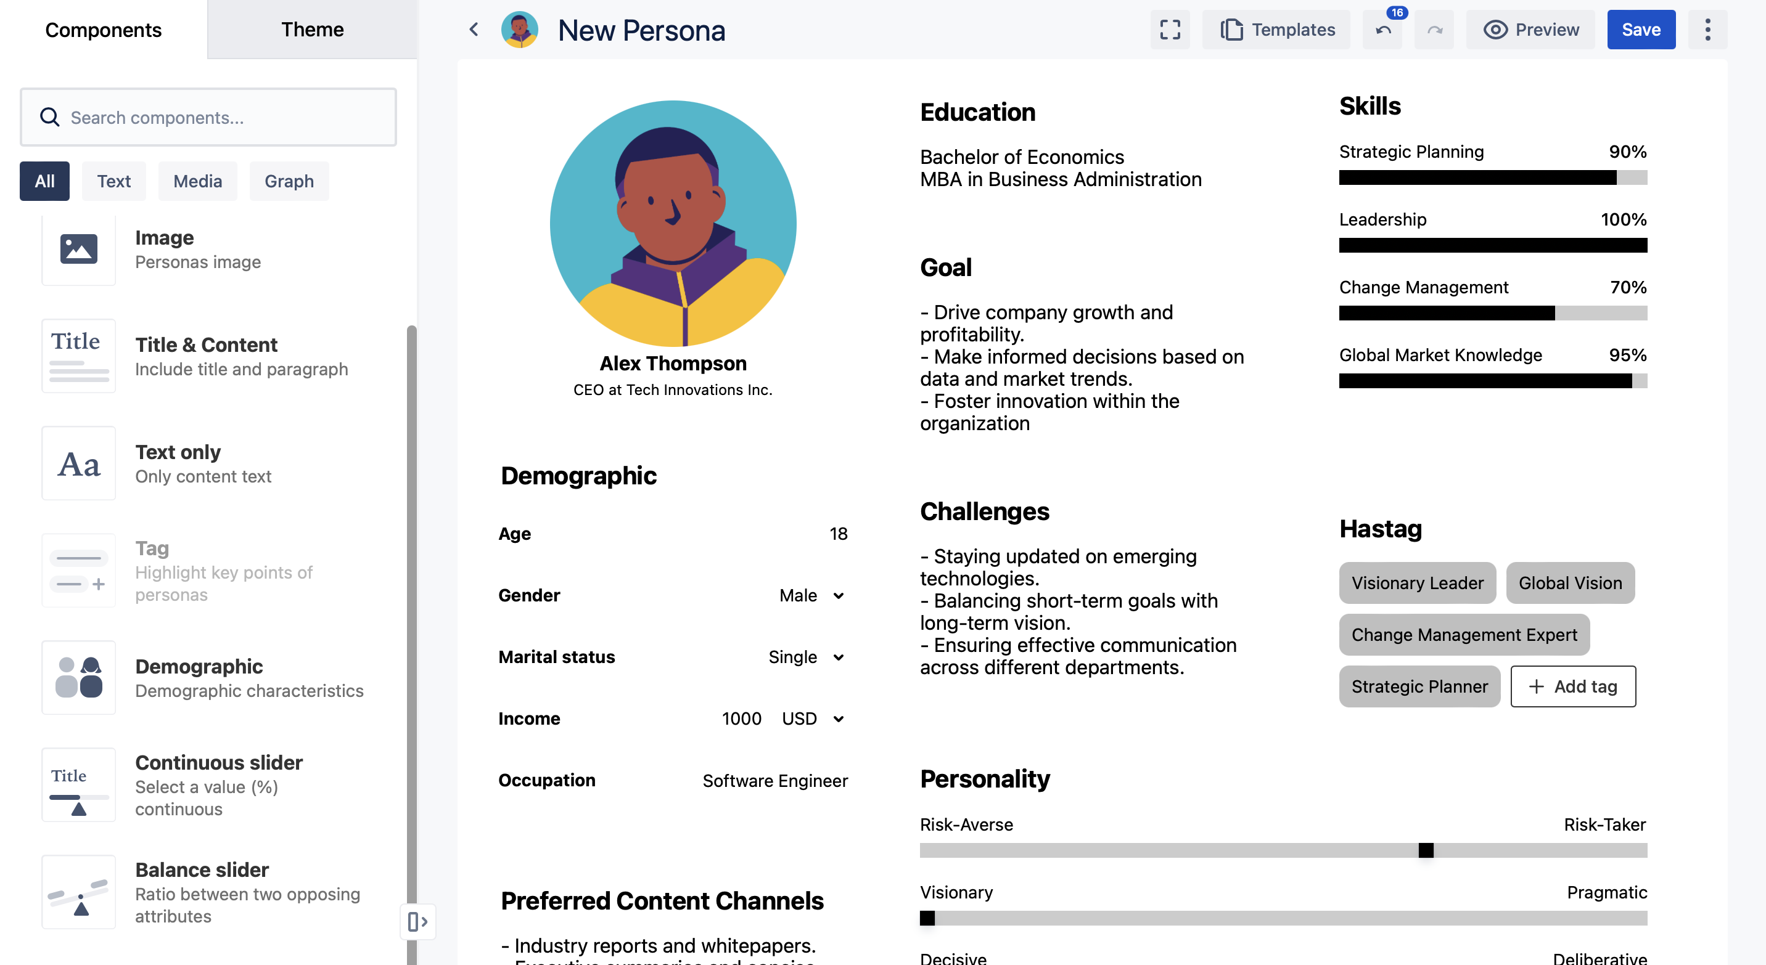Open the Templates menu
1766x965 pixels.
pos(1276,30)
